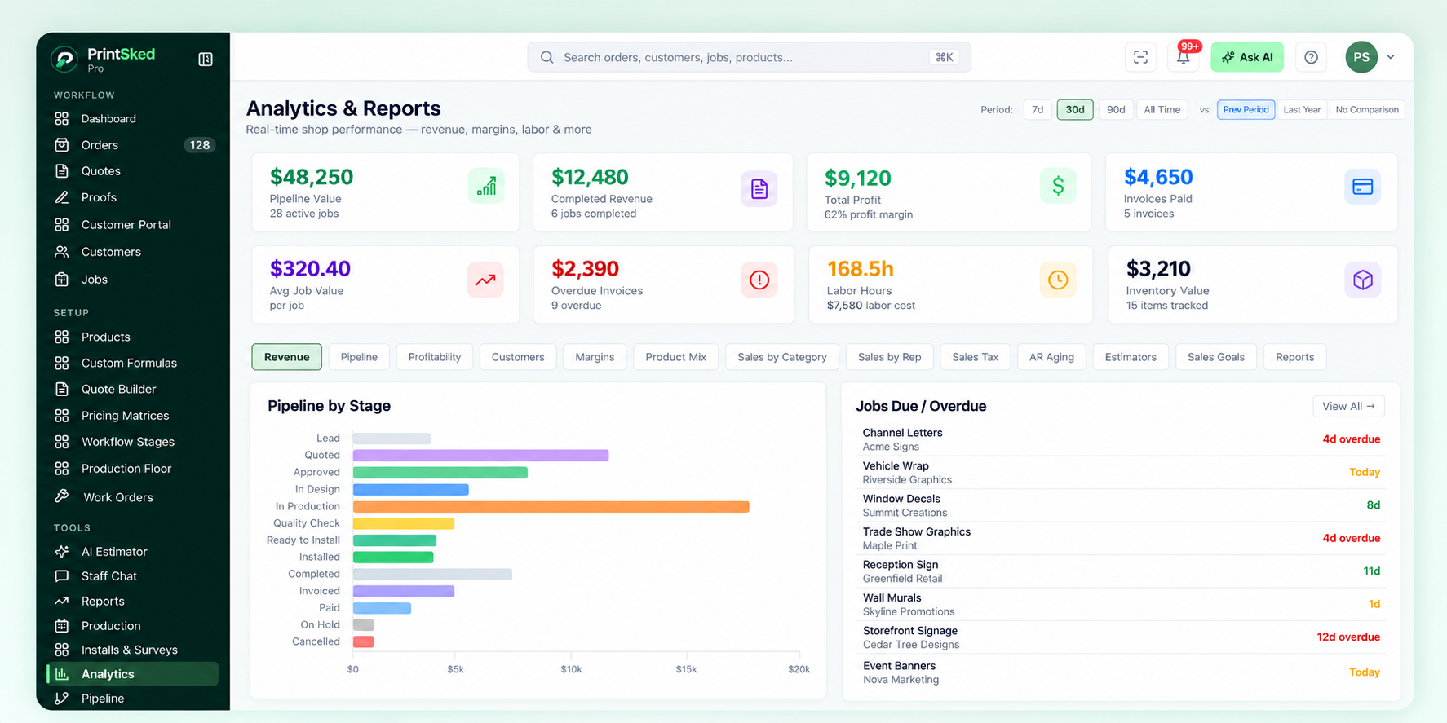Image resolution: width=1447 pixels, height=723 pixels.
Task: Set period to 7d
Action: [1038, 109]
